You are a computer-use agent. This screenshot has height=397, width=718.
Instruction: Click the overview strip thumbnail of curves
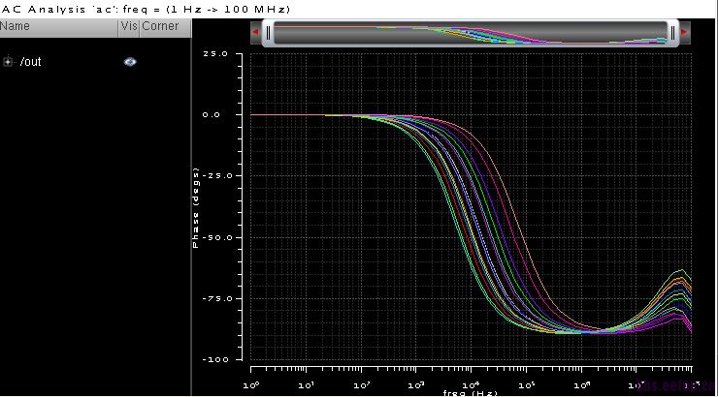click(471, 33)
